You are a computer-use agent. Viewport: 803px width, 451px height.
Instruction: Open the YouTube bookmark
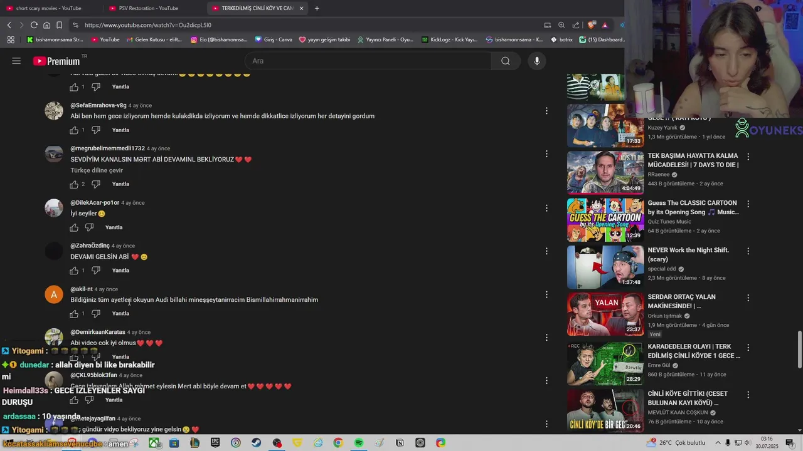[x=105, y=39]
